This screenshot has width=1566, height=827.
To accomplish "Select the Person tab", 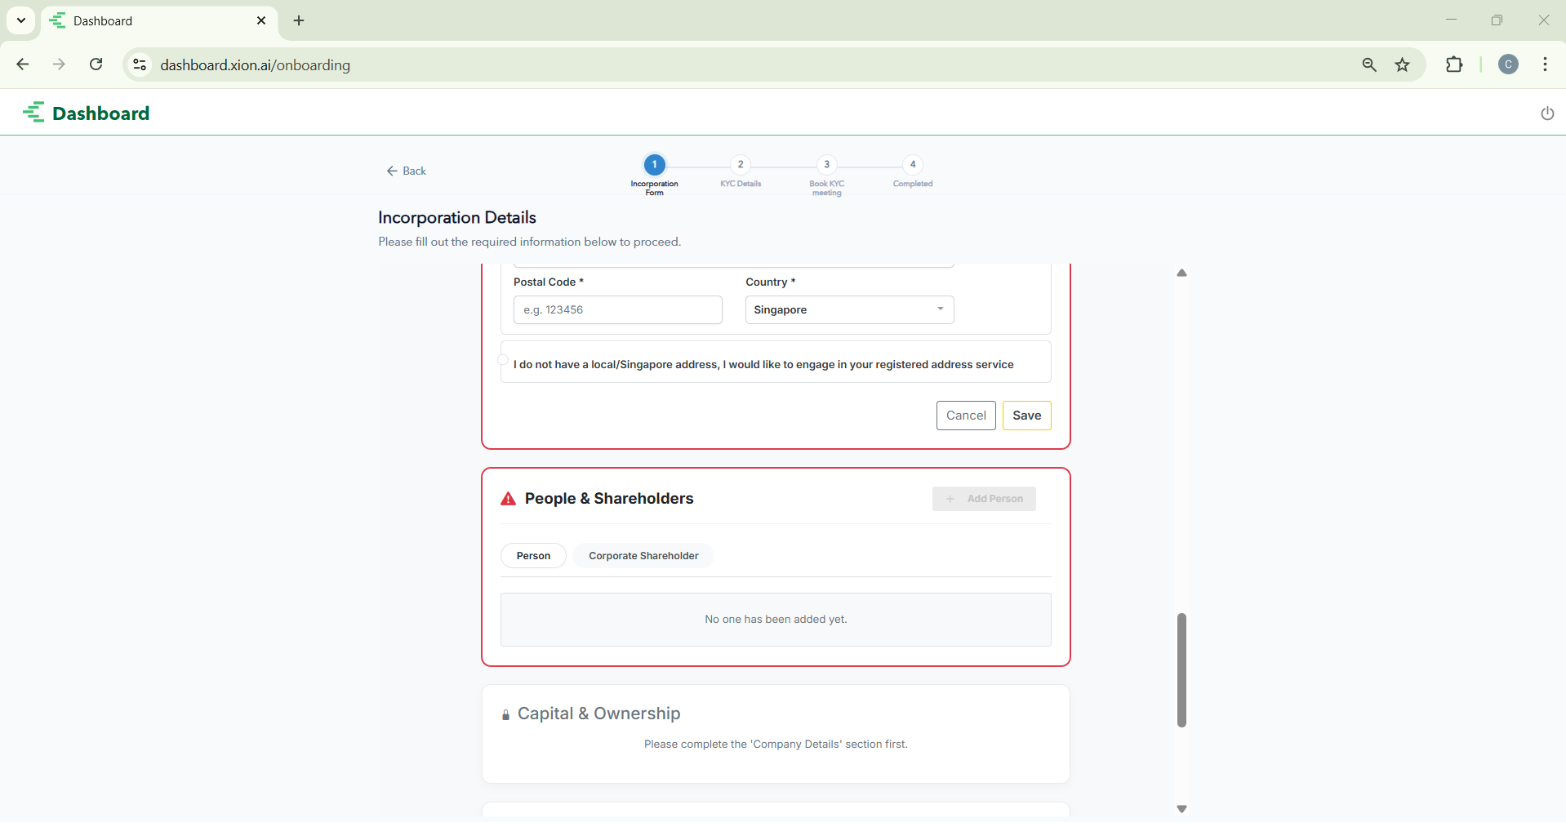I will (x=533, y=556).
